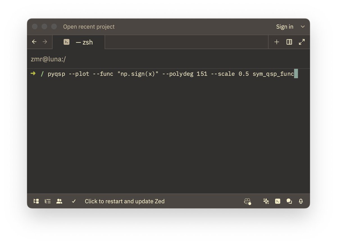Close the window with the first traffic light
Viewport: 337px width, 244px height.
click(35, 27)
